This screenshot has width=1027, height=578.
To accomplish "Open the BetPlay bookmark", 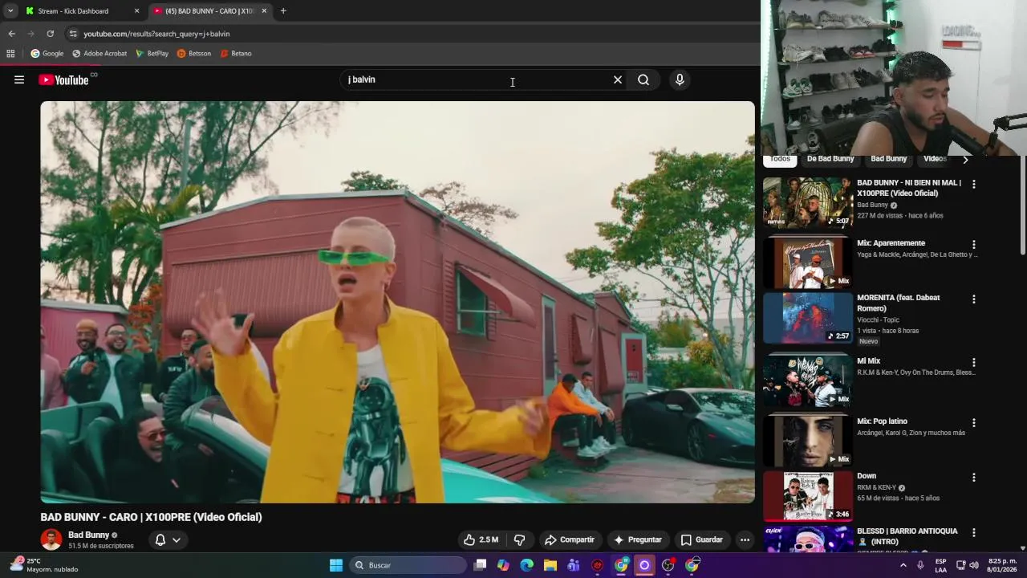I will pos(152,54).
